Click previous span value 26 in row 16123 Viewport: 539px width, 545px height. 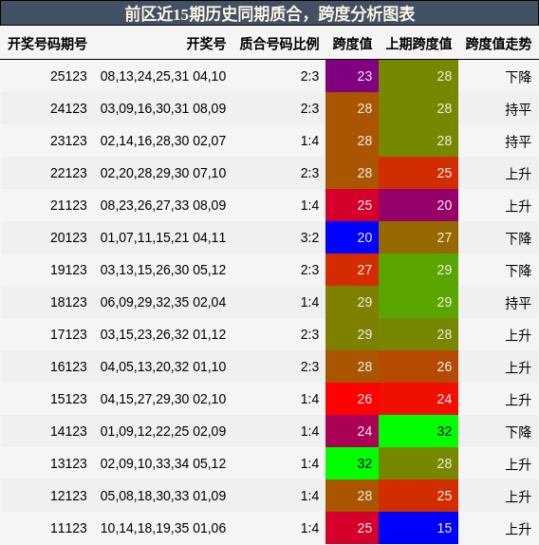click(418, 366)
